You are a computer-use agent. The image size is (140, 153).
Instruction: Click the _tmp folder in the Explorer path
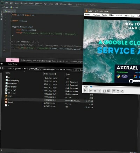pyautogui.click(x=10, y=68)
